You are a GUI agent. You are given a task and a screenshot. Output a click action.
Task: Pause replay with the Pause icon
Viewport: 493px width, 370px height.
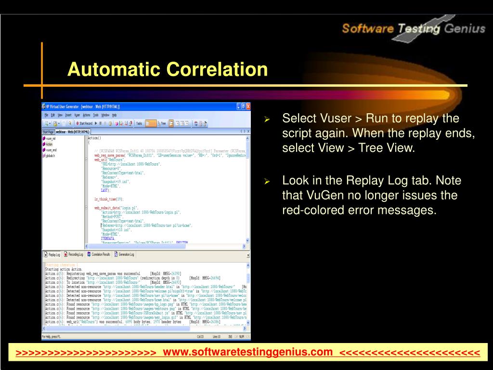point(105,123)
